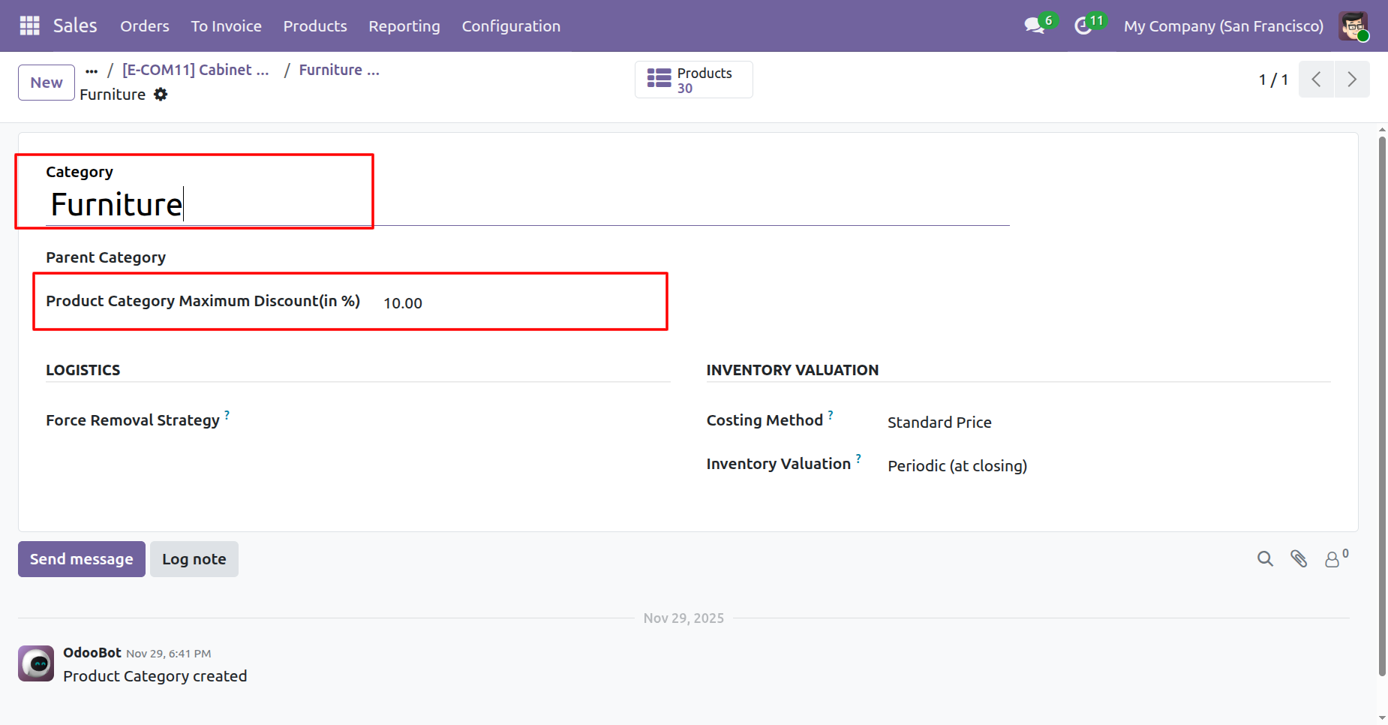Screen dimensions: 1388x725
Task: Open the Parent Category dropdown field
Action: (x=527, y=257)
